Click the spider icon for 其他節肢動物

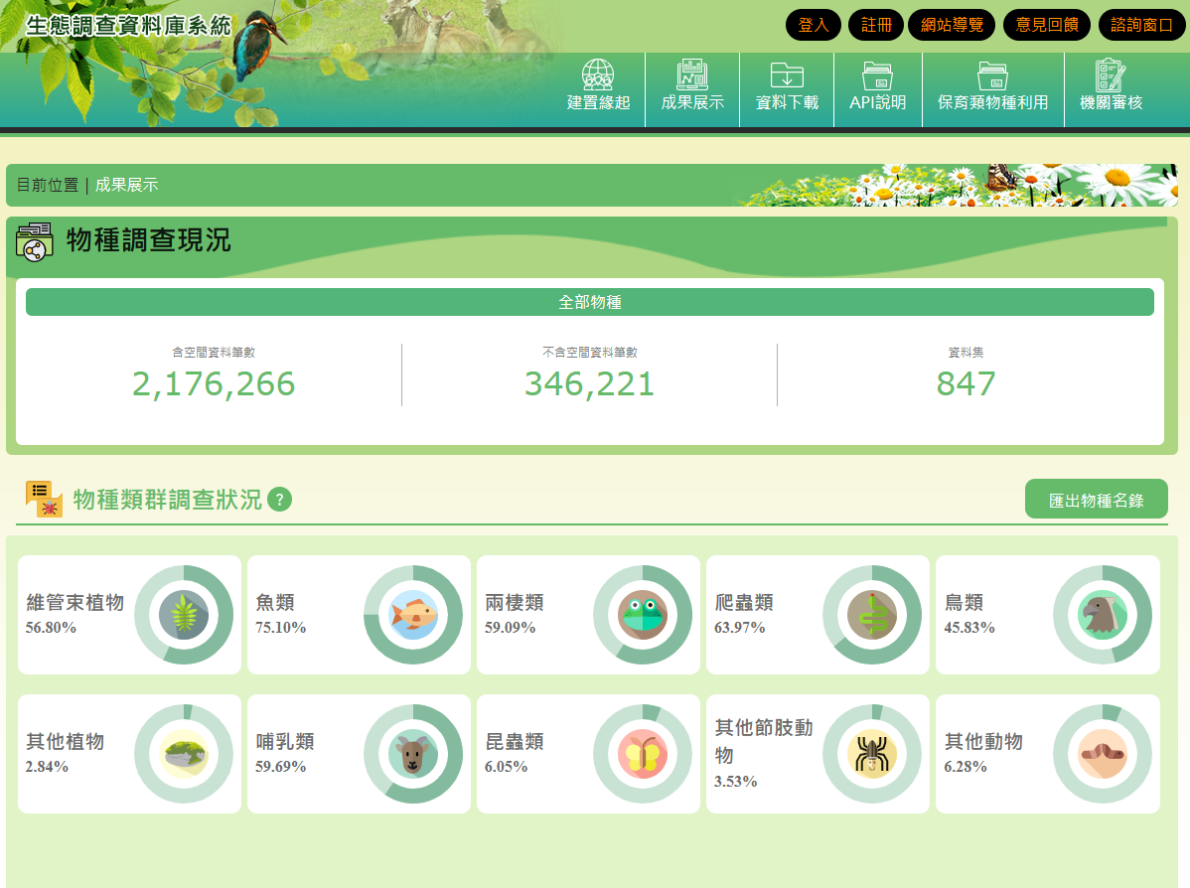pos(872,754)
